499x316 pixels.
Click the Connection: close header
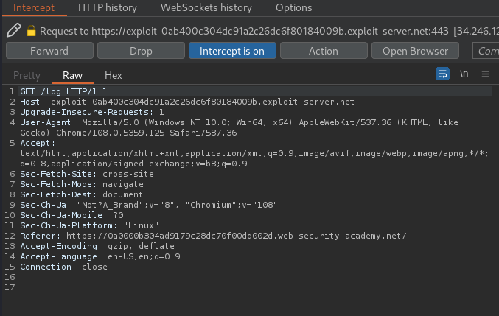coord(63,267)
